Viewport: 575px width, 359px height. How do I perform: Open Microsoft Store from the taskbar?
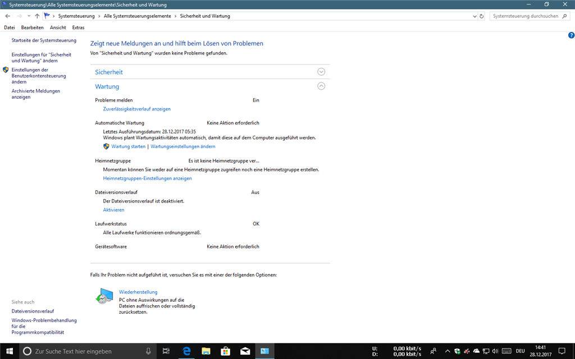(x=226, y=351)
